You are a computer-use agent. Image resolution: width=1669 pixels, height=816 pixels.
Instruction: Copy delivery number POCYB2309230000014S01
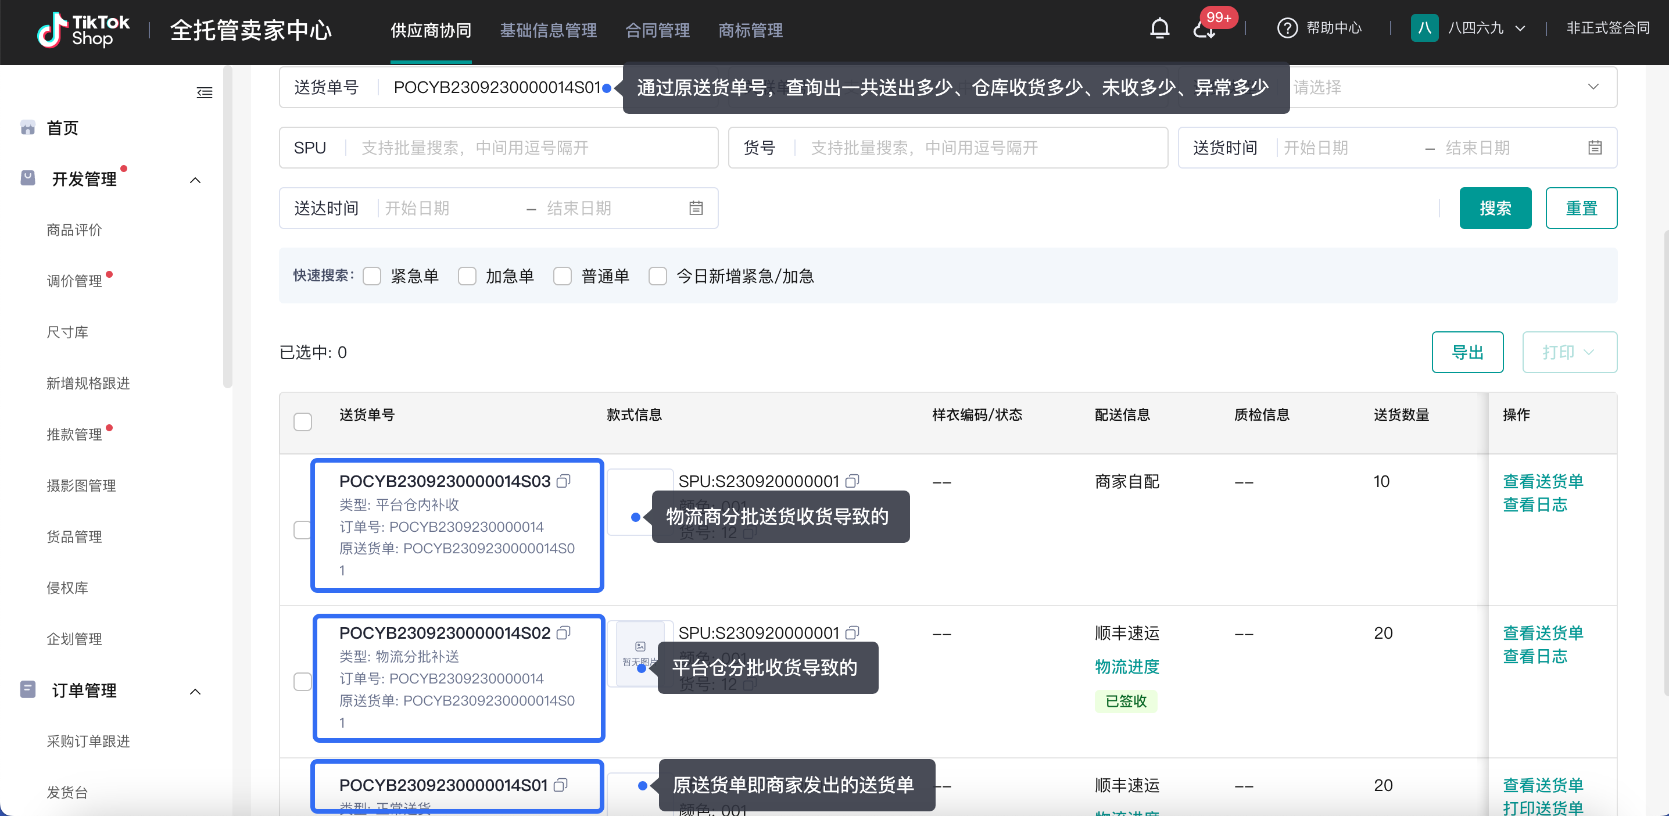tap(561, 785)
